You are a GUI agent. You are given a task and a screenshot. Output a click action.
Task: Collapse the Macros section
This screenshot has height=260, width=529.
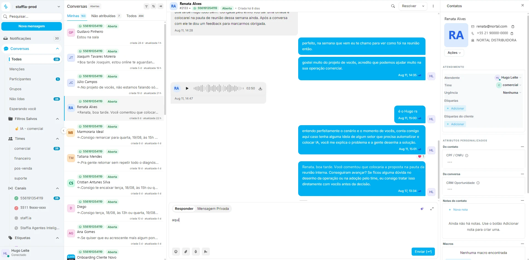[522, 244]
